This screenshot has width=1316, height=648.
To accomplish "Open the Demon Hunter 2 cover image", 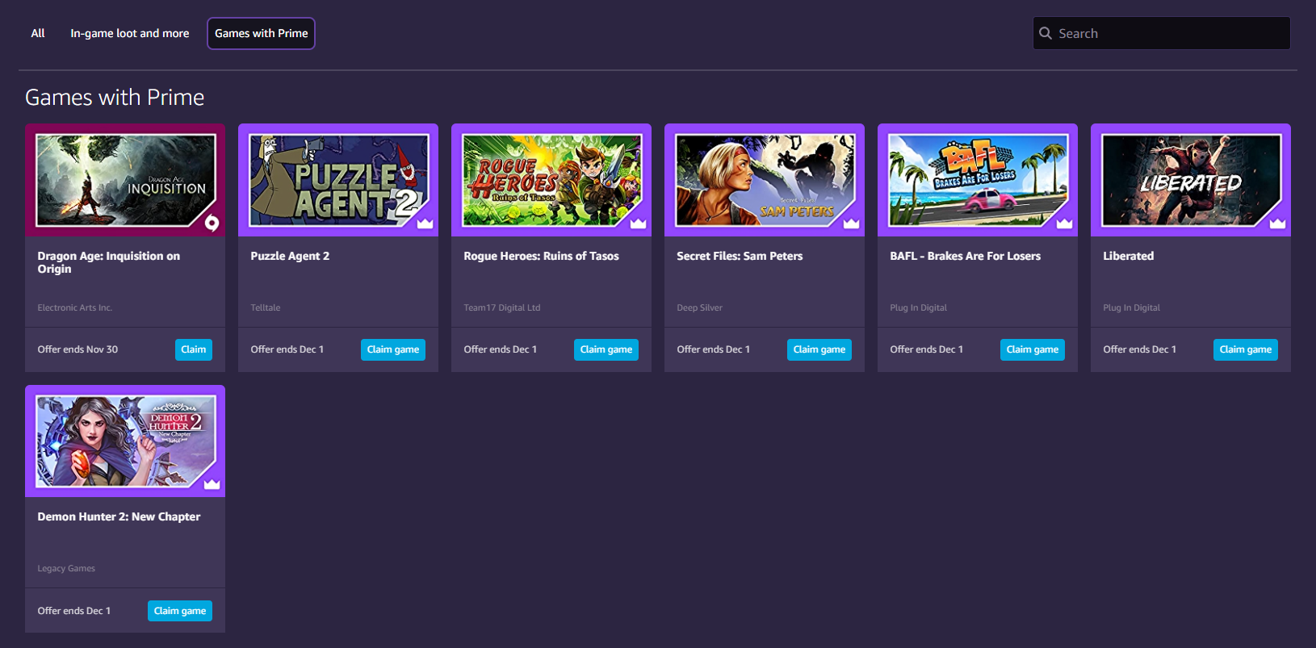I will point(125,441).
